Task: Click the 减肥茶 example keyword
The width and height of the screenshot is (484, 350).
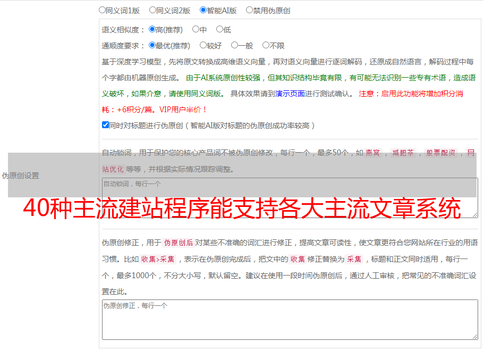Action: pos(403,153)
